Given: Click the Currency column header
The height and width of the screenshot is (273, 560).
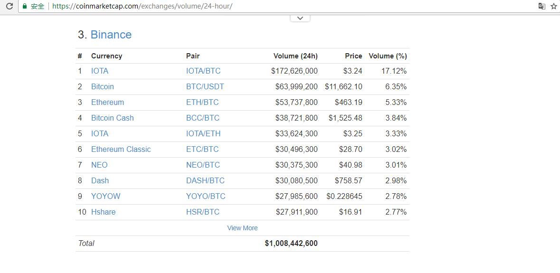Looking at the screenshot, I should click(106, 56).
